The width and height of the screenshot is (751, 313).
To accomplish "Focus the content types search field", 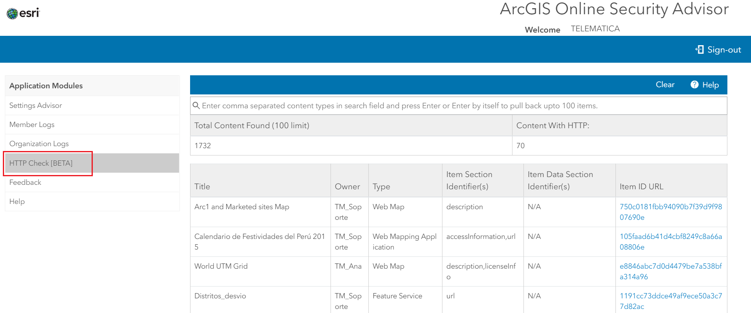I will point(458,106).
